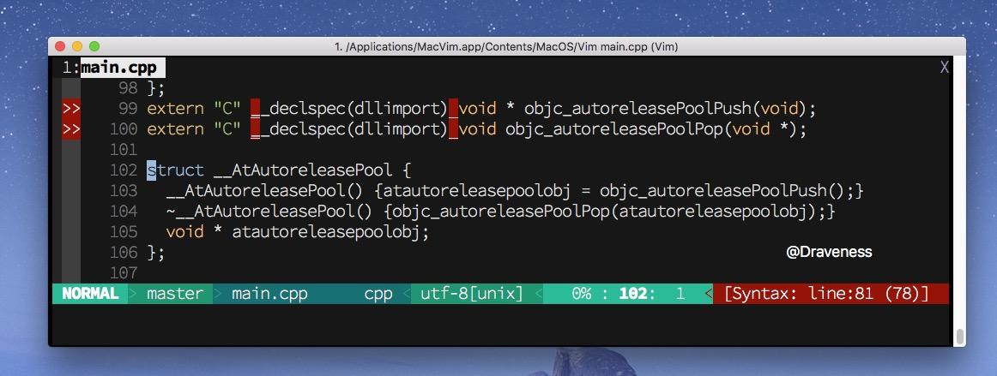Screen dimensions: 997x376
Task: Click the yellow minimize window button
Action: (77, 46)
